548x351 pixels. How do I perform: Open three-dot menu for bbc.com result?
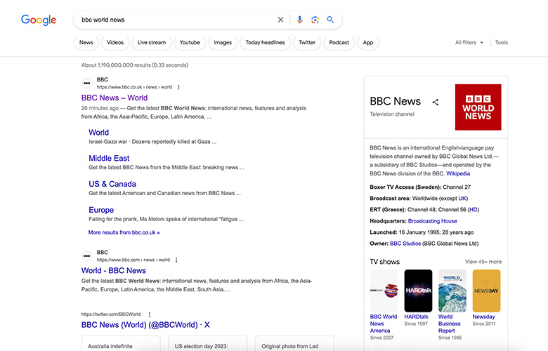176,260
